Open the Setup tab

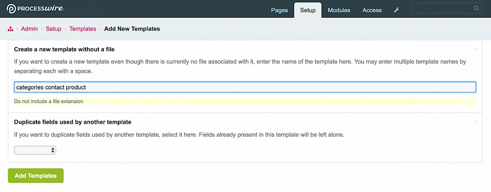pyautogui.click(x=307, y=10)
